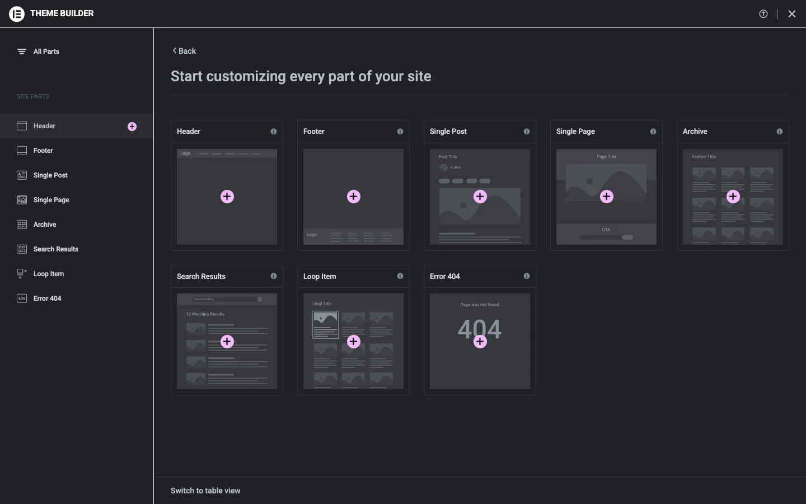Add a new Error 404 template via card plus
The image size is (806, 504).
point(480,342)
